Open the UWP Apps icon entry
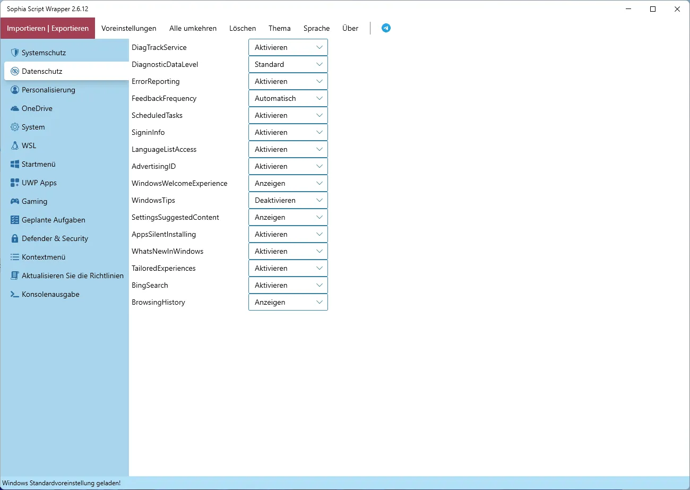Viewport: 690px width, 490px height. coord(15,183)
